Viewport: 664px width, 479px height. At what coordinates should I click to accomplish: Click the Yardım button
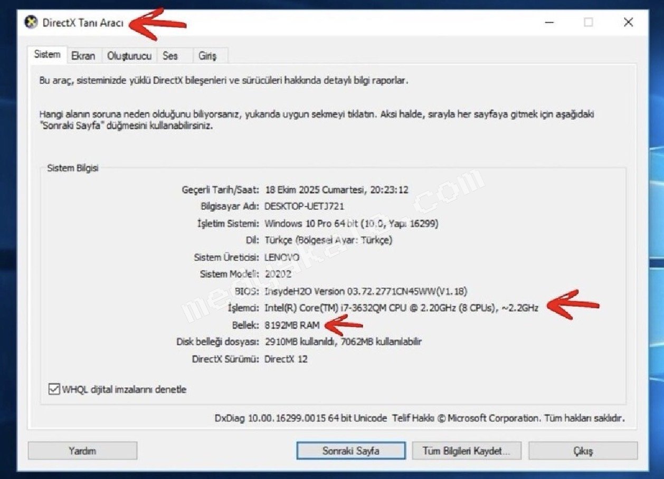click(82, 451)
